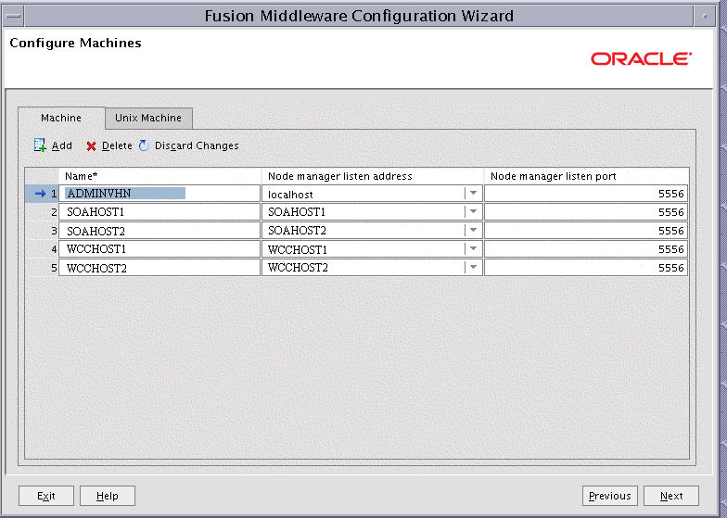Open the listen address dropdown for SOAHOST2
This screenshot has height=518, width=727.
pyautogui.click(x=473, y=230)
